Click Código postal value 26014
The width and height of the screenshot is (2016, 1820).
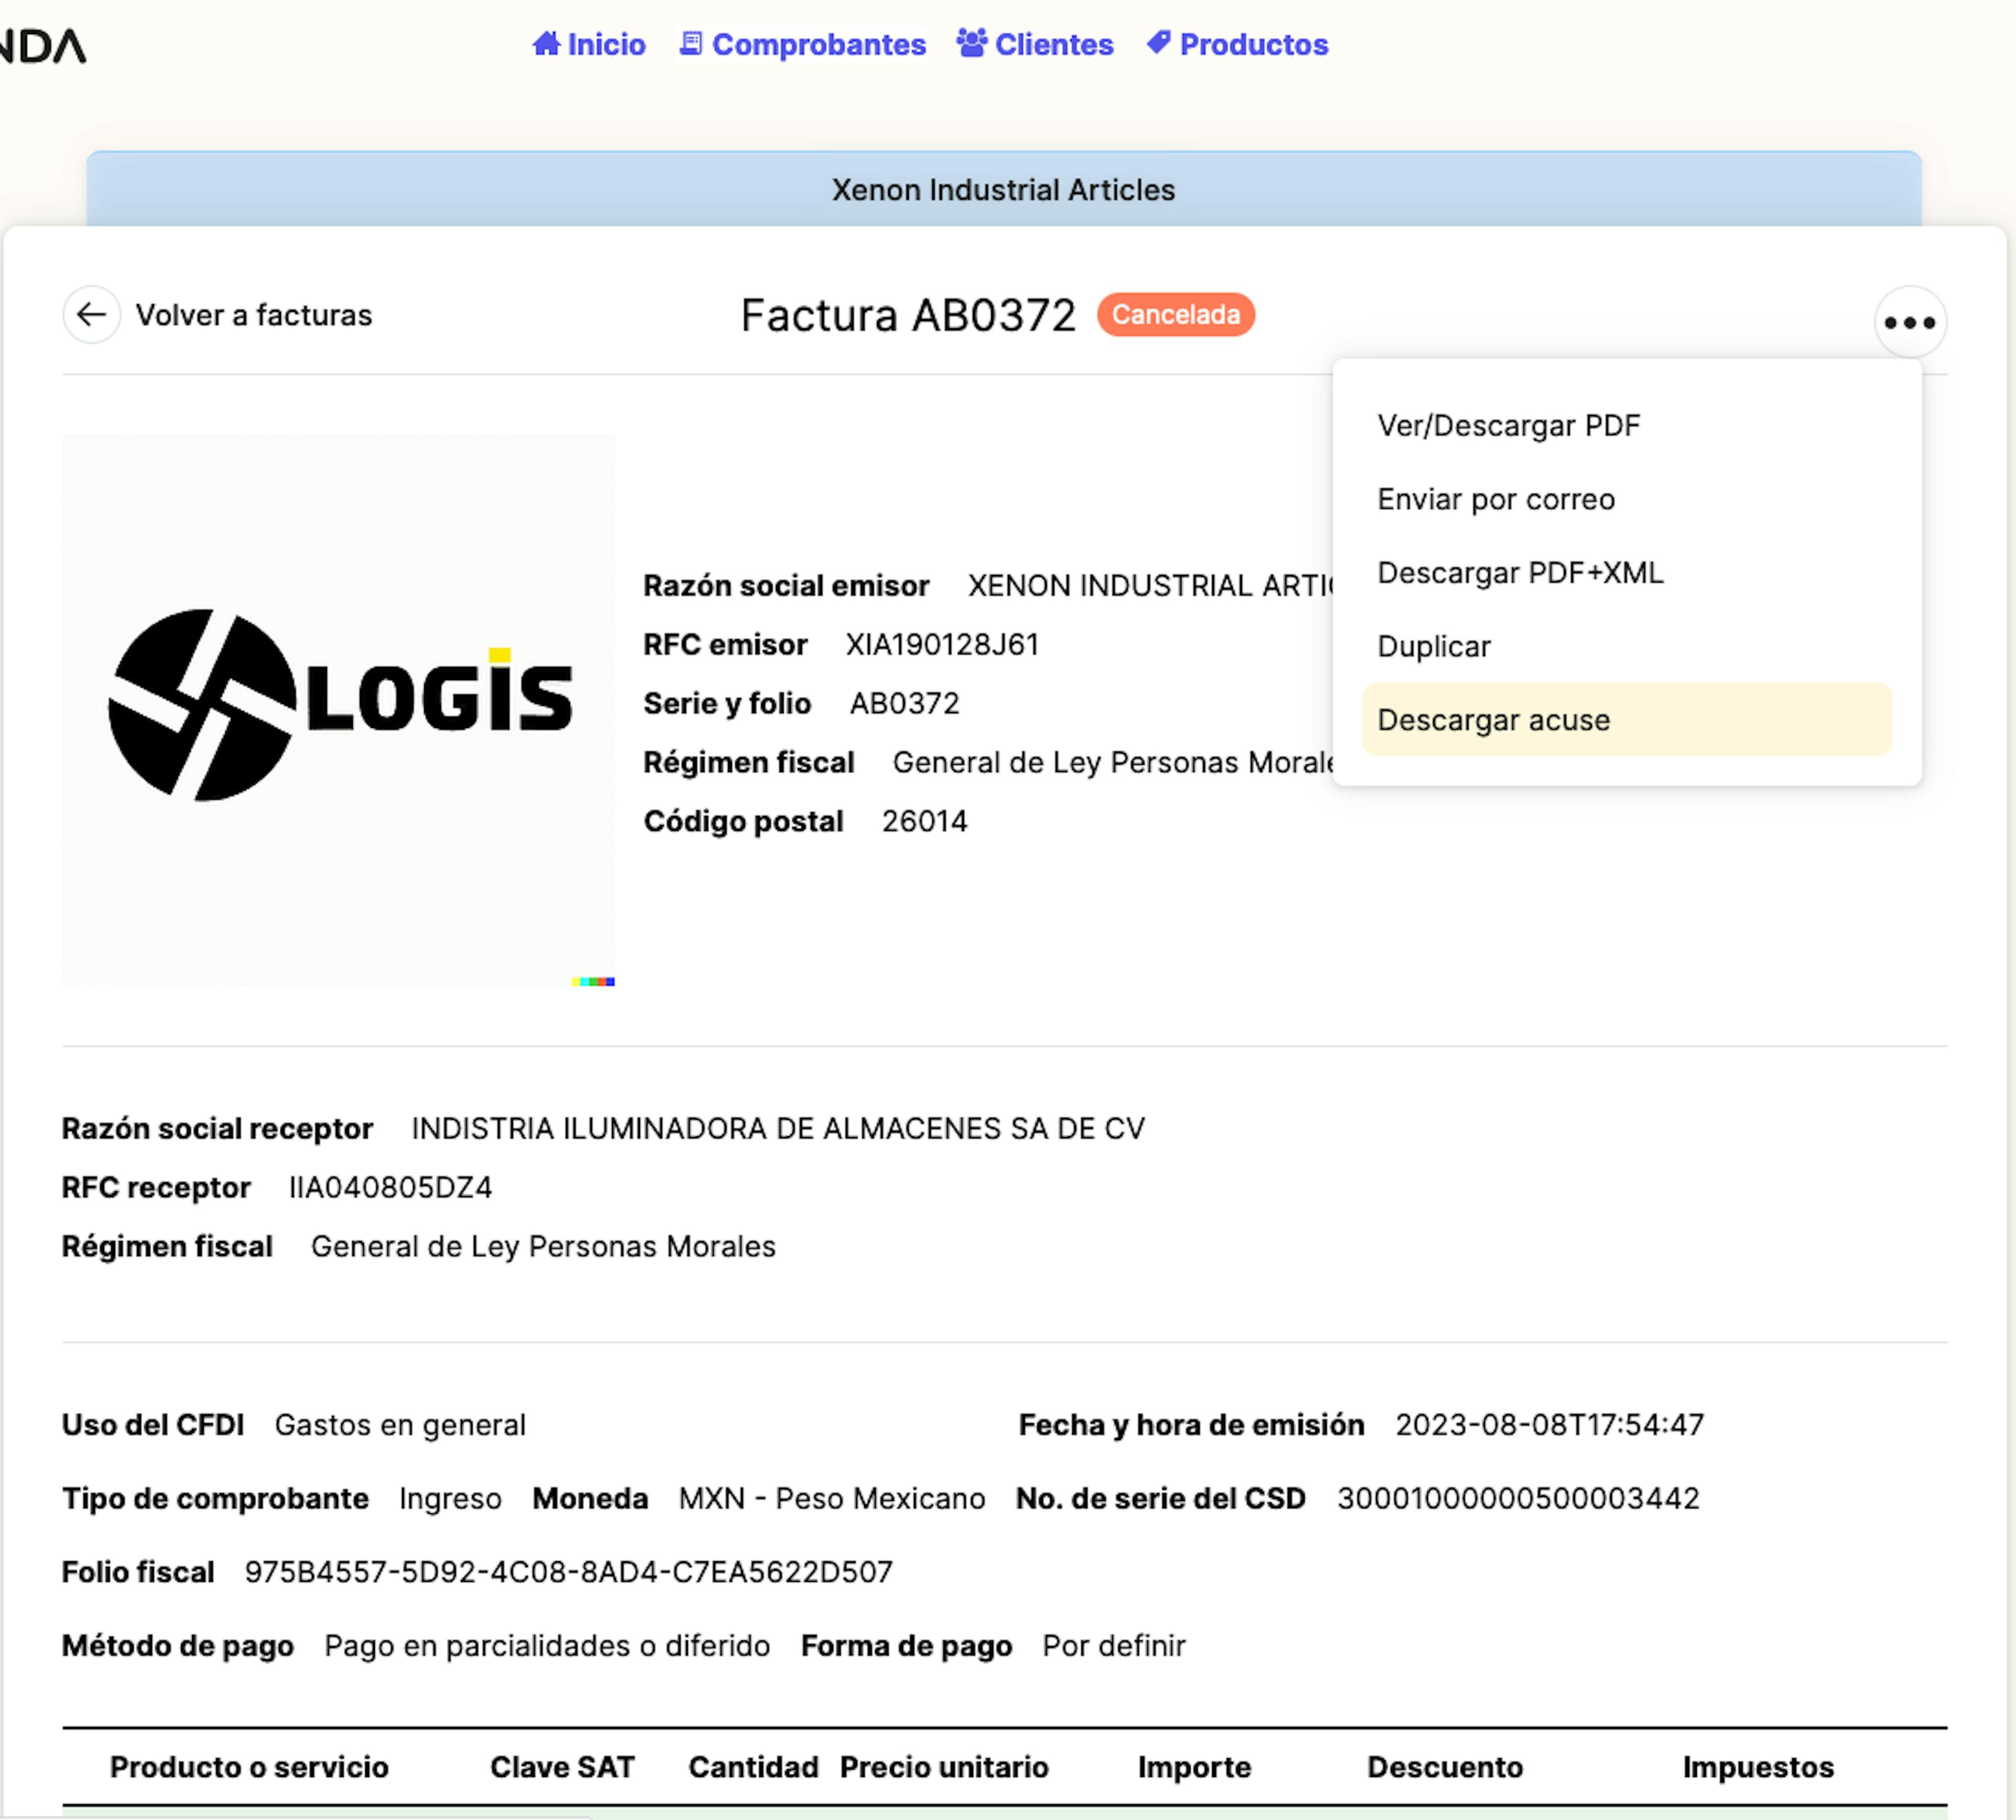(x=924, y=821)
